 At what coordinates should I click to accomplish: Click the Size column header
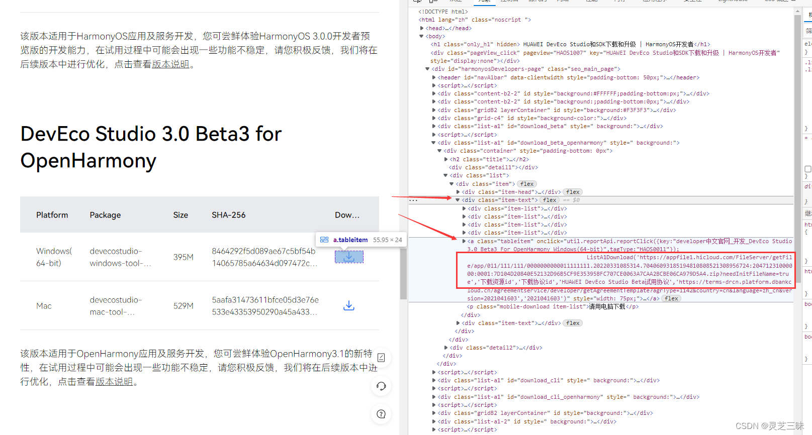(x=181, y=215)
